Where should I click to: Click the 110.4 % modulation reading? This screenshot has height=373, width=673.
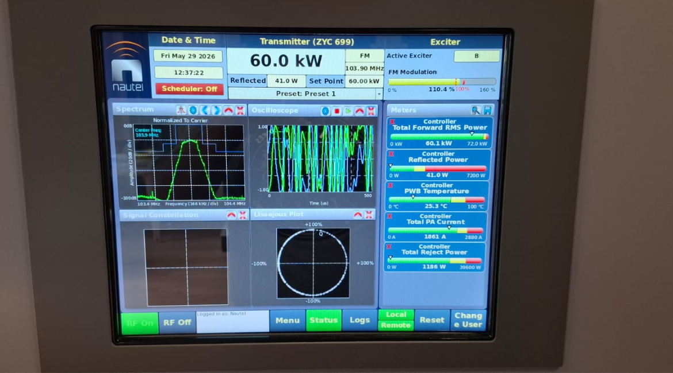(x=441, y=90)
